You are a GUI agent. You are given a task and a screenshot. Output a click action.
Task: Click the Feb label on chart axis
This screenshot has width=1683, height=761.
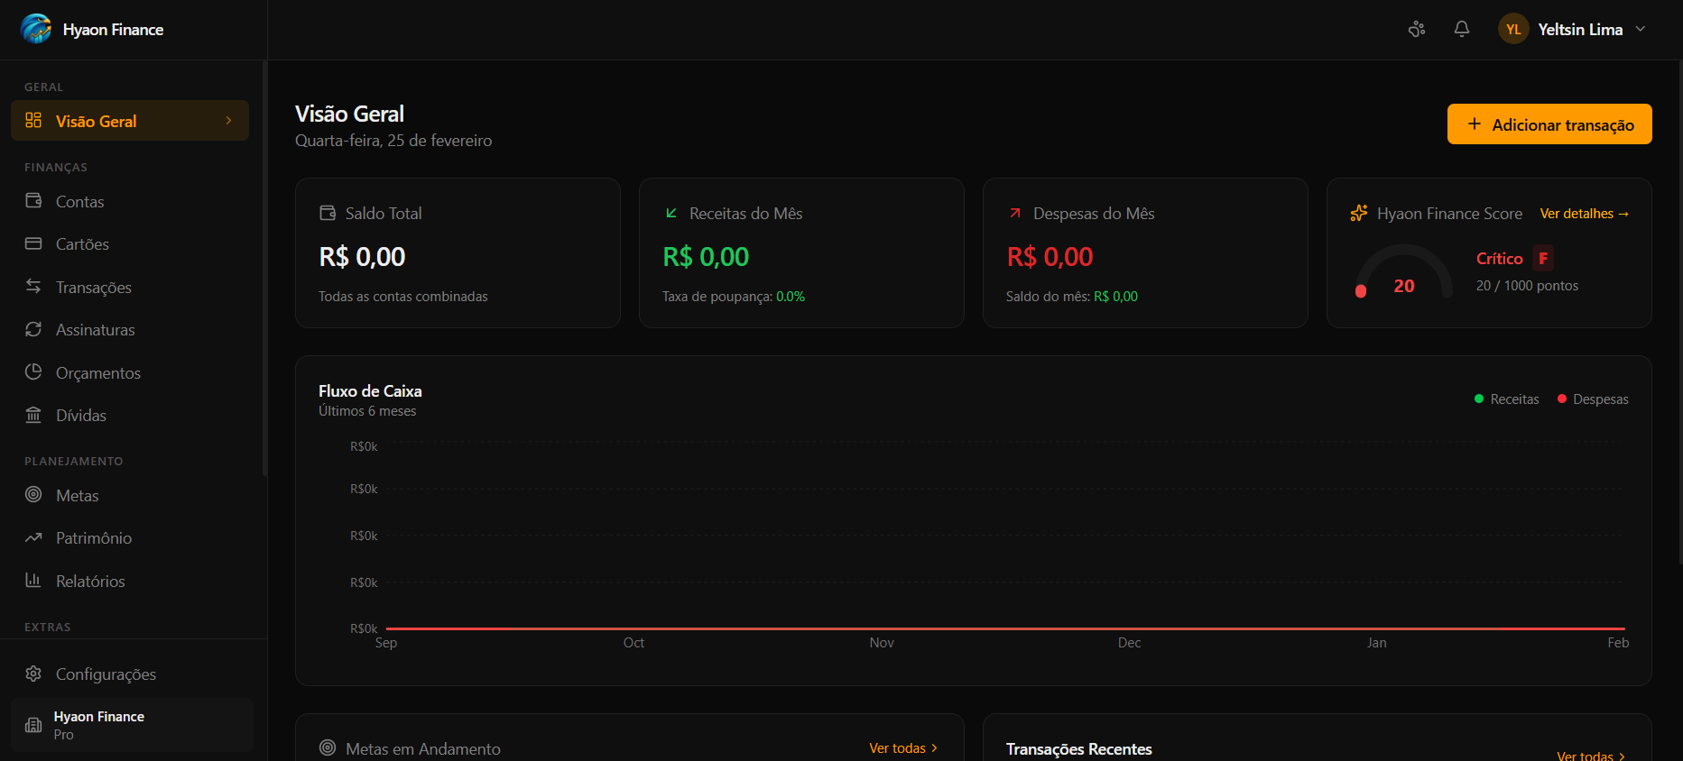1618,643
